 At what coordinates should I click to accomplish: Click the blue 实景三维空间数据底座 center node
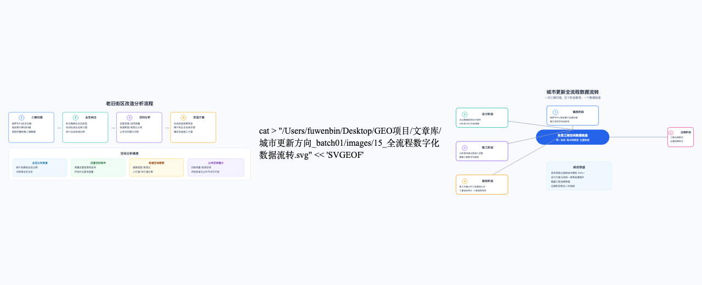[573, 137]
